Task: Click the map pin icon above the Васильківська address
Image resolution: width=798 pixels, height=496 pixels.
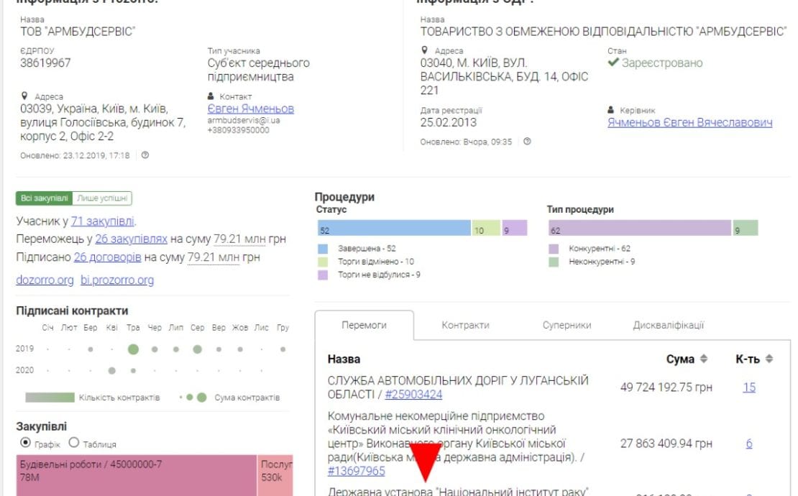Action: tap(424, 50)
